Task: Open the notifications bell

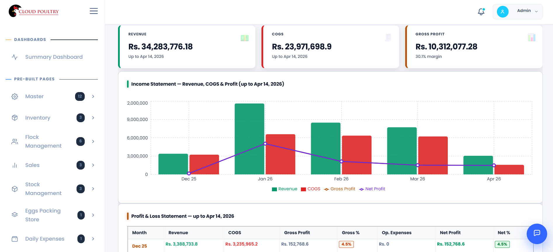Action: (x=481, y=11)
